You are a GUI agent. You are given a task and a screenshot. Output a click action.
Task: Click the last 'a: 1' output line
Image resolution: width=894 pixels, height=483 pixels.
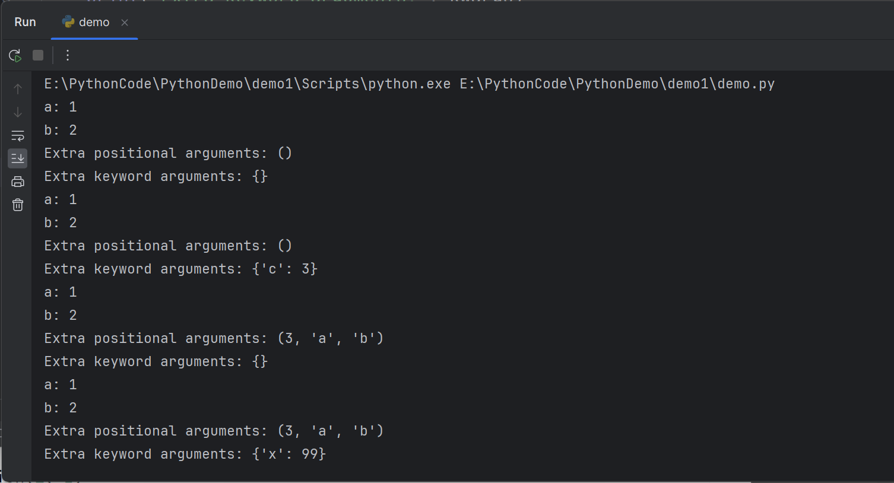(61, 385)
